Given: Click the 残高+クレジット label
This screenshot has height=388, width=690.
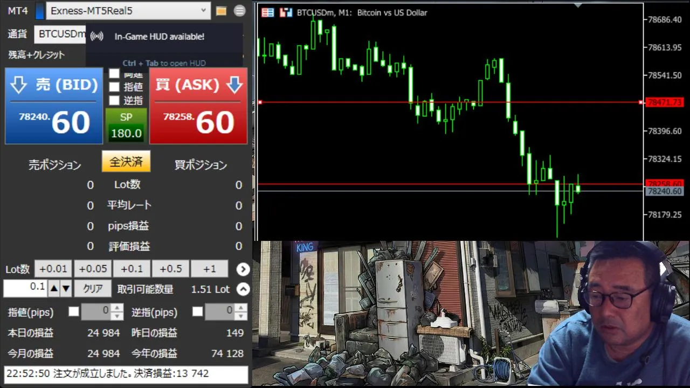Looking at the screenshot, I should (x=36, y=54).
